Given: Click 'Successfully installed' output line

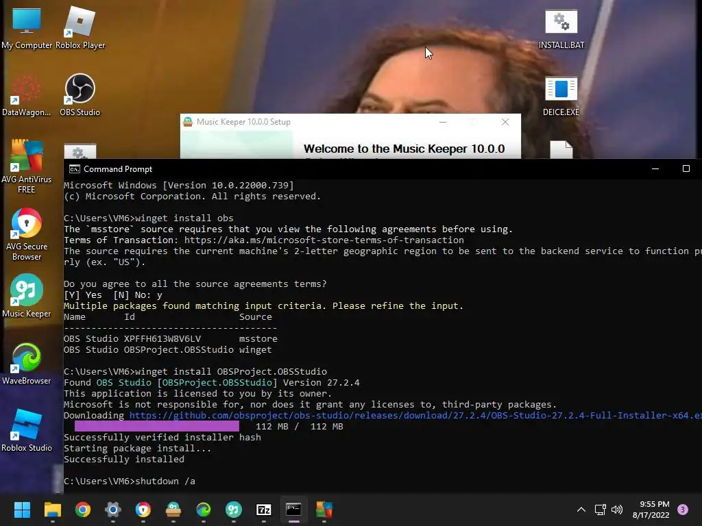Looking at the screenshot, I should click(x=124, y=460).
